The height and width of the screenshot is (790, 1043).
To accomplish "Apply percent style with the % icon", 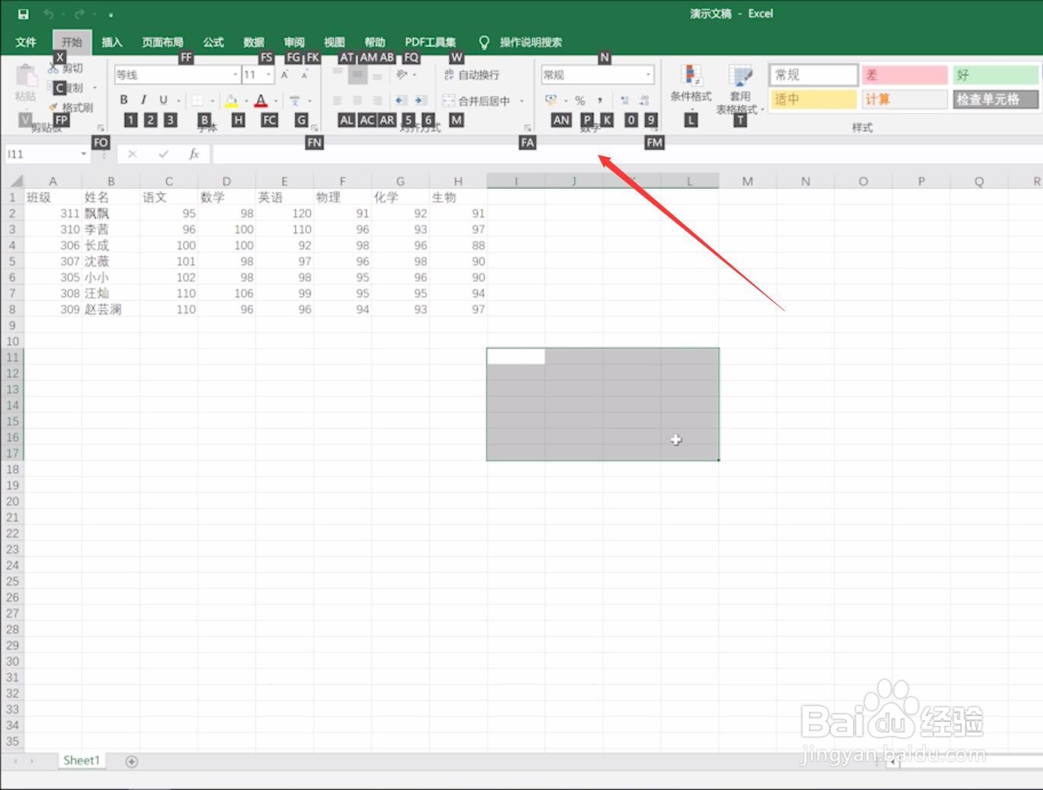I will [580, 101].
